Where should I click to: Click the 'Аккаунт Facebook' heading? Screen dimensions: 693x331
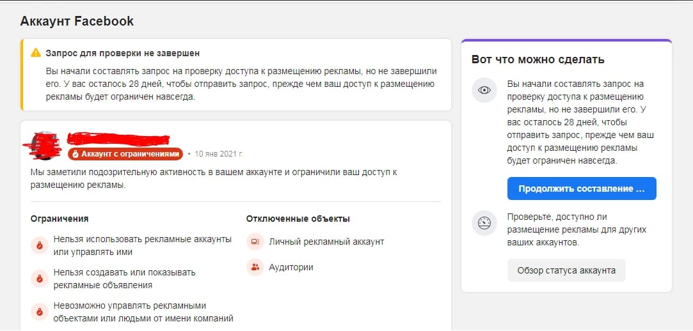coord(77,20)
